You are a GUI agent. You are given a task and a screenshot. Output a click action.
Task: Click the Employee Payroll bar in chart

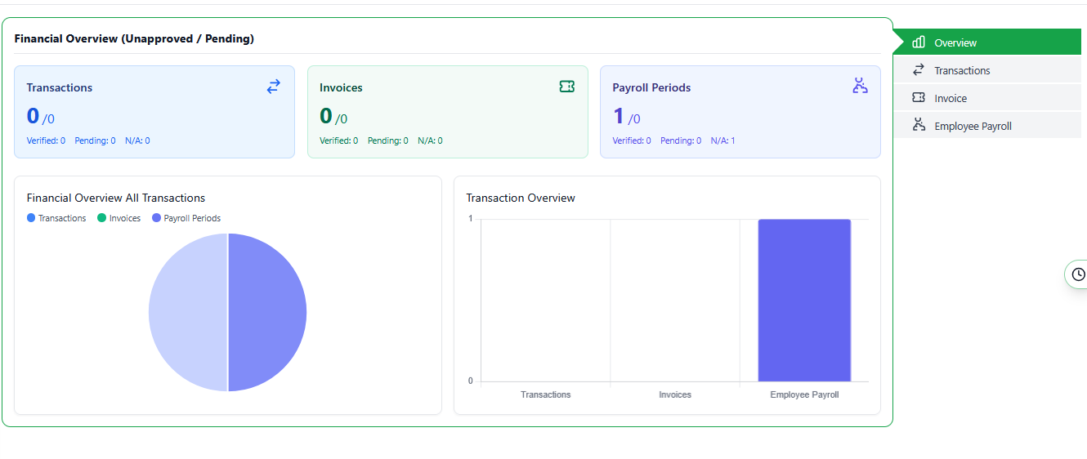coord(804,301)
